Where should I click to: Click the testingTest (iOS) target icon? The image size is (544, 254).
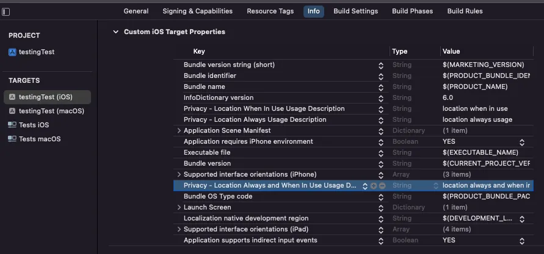tap(12, 97)
